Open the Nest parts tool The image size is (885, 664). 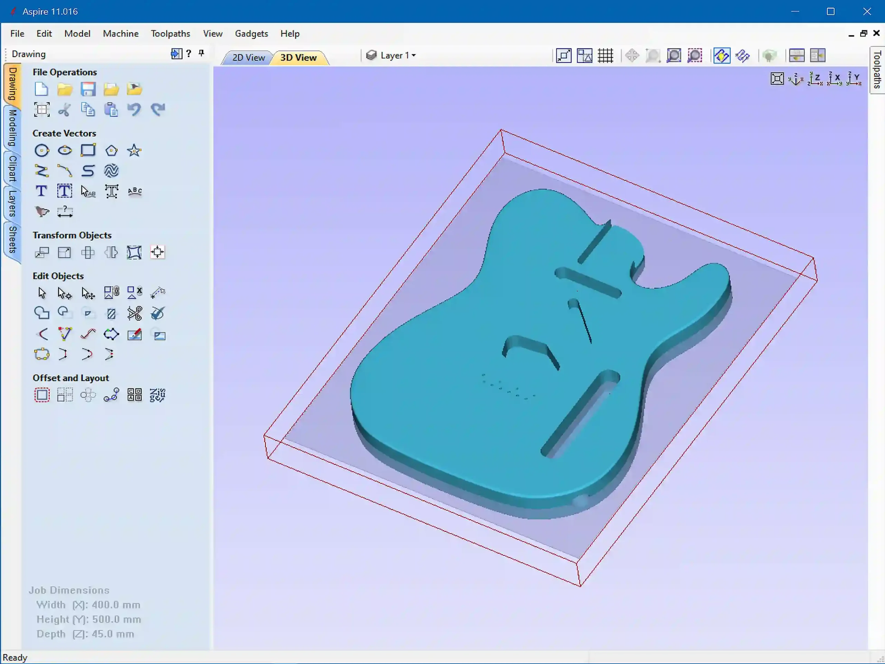coord(158,395)
